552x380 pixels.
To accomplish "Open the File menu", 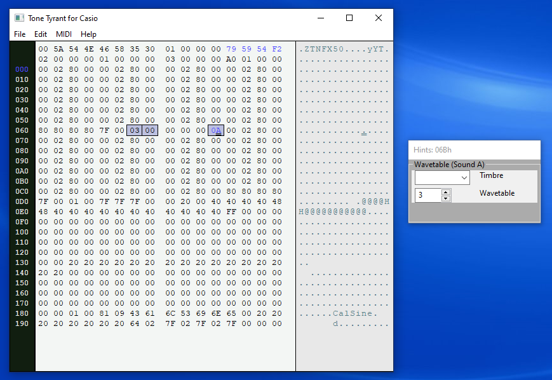I will pos(20,34).
